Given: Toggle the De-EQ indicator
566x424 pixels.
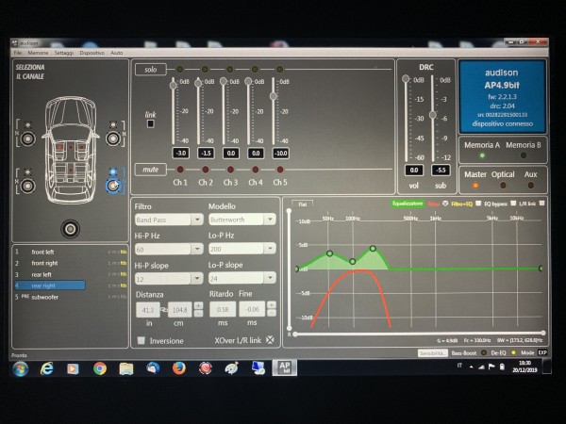Looking at the screenshot, I should [x=513, y=352].
